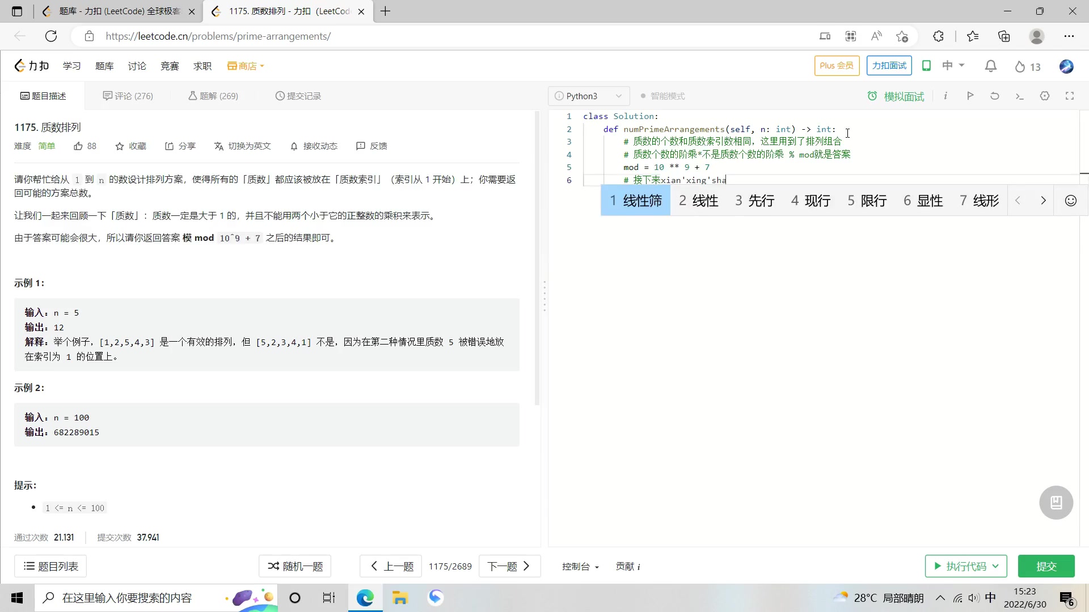Go to 下一题 next problem
The height and width of the screenshot is (612, 1089).
pos(509,567)
